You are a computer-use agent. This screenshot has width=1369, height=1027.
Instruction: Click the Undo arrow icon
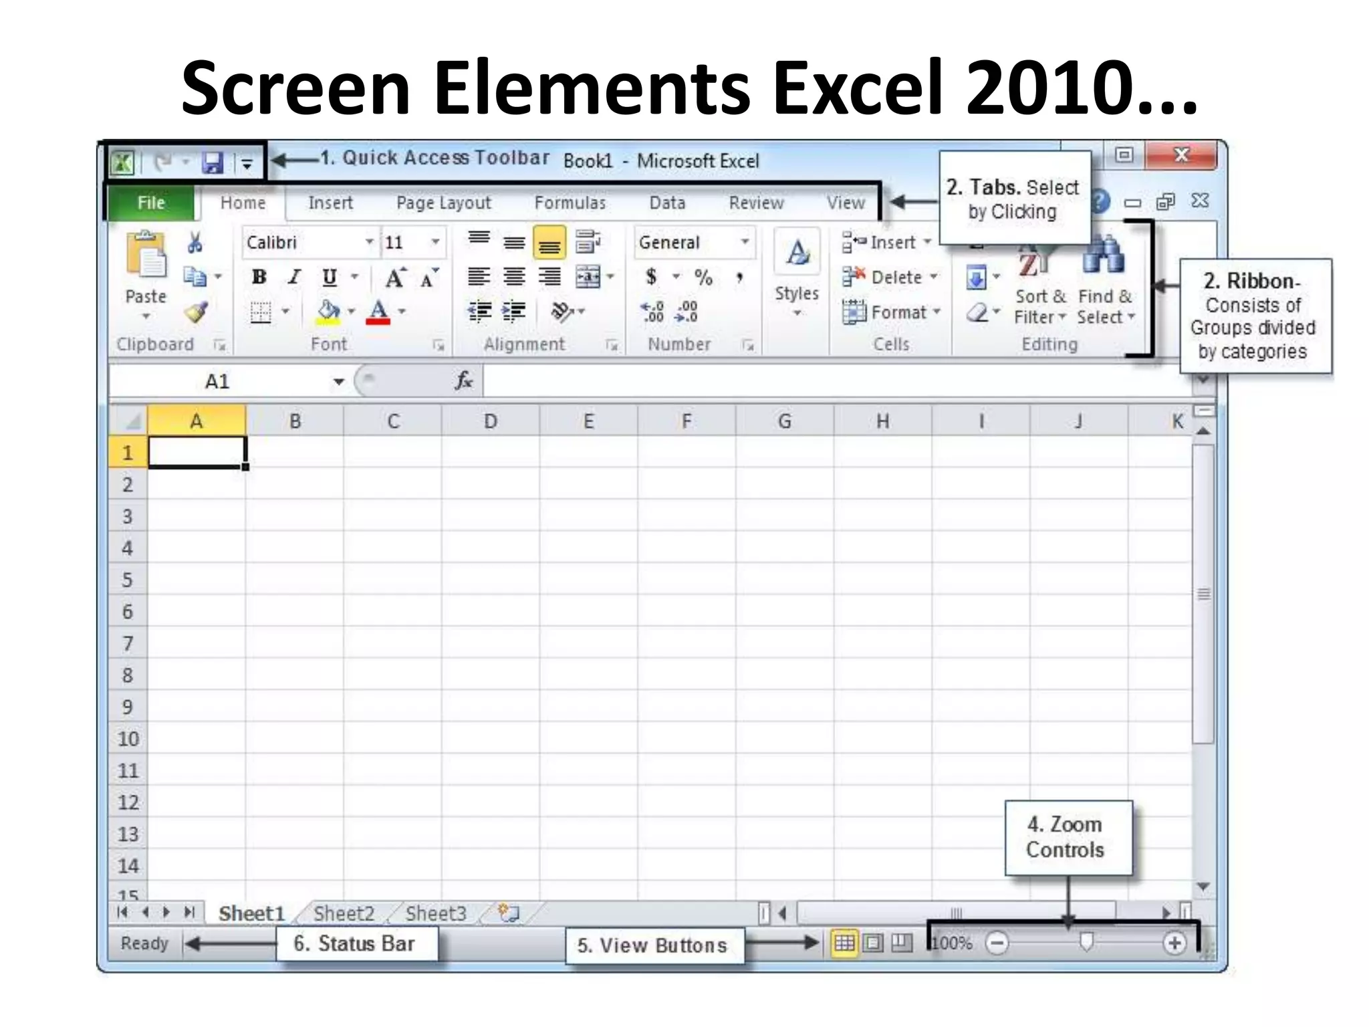[162, 162]
